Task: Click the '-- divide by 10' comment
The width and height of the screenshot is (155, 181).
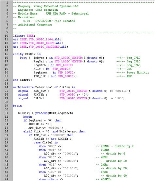Action: 114,161
